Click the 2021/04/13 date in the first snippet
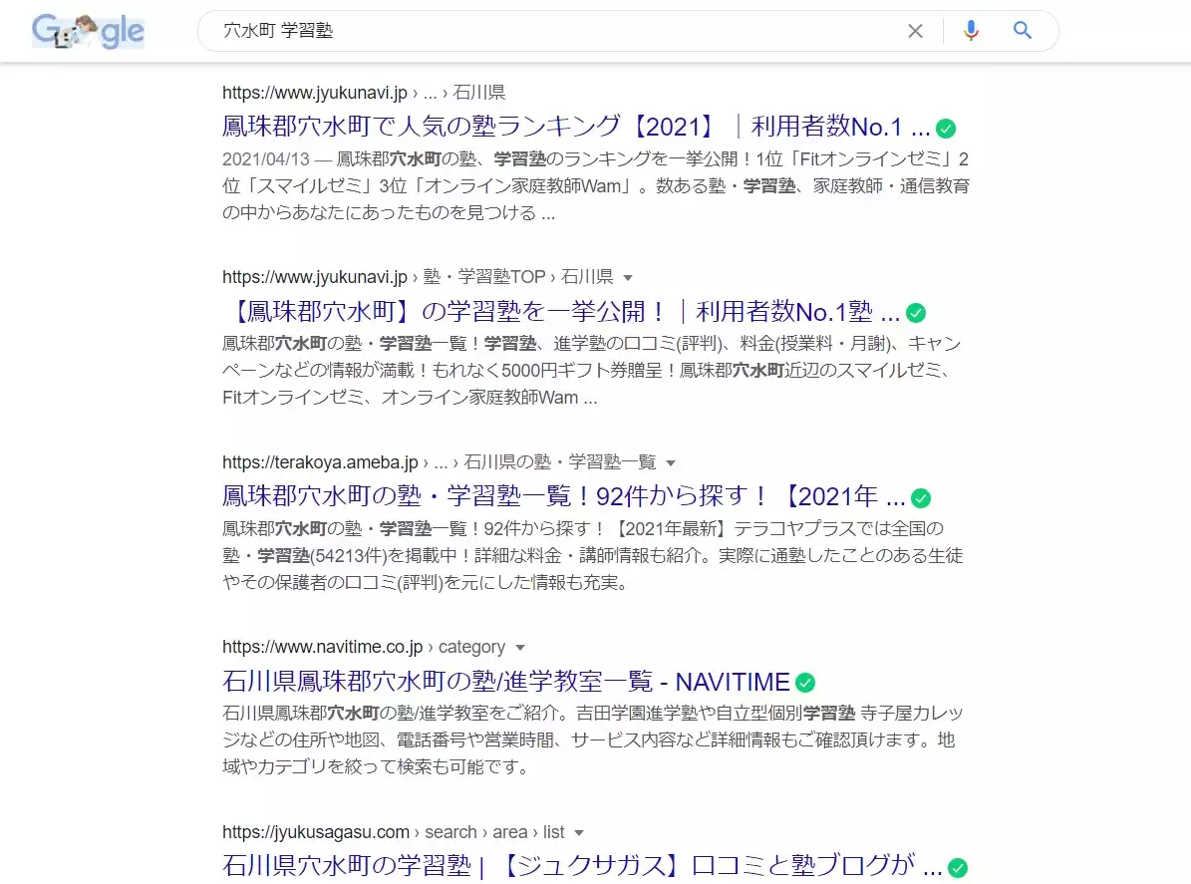The image size is (1191, 884). [266, 159]
